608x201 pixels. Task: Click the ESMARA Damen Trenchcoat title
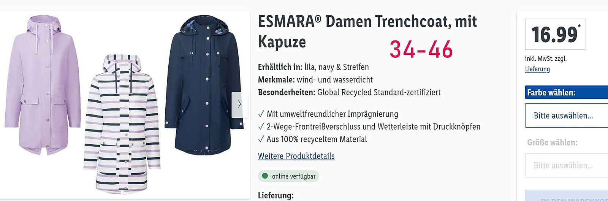(x=367, y=32)
